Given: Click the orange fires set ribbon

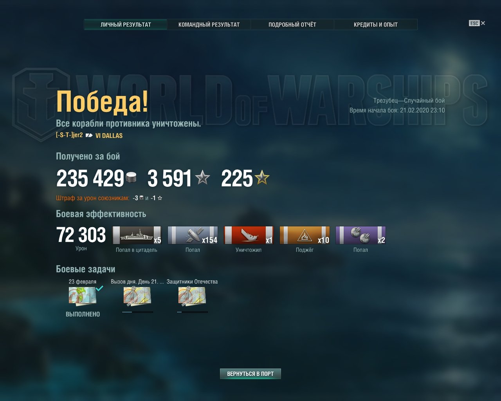Looking at the screenshot, I should click(305, 235).
